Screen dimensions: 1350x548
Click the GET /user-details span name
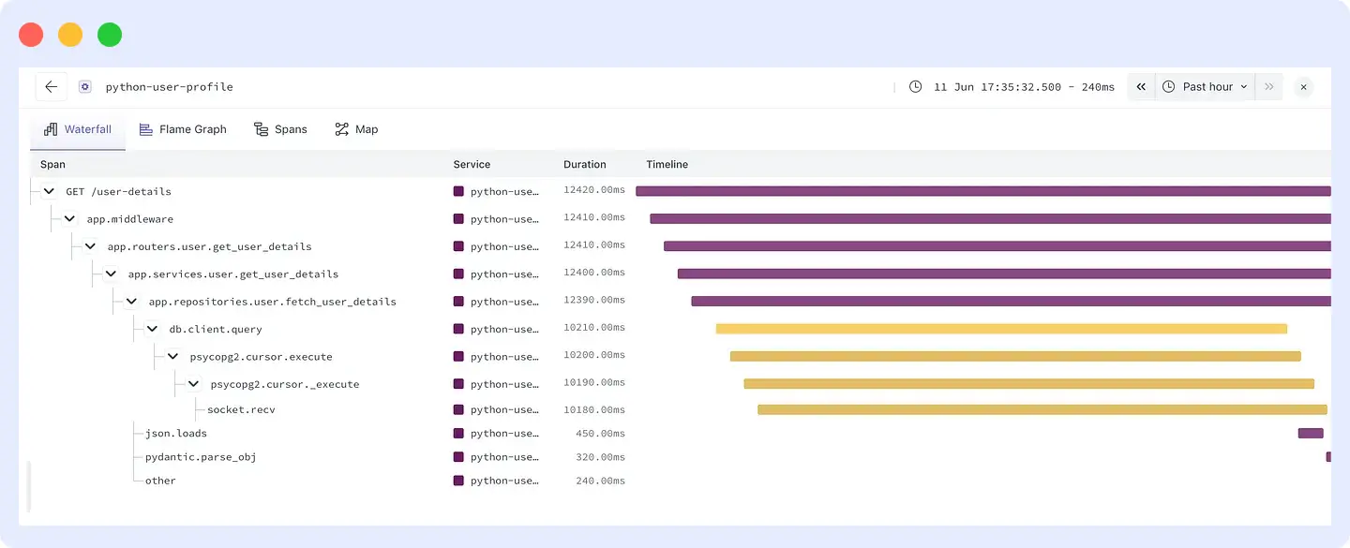click(x=118, y=191)
